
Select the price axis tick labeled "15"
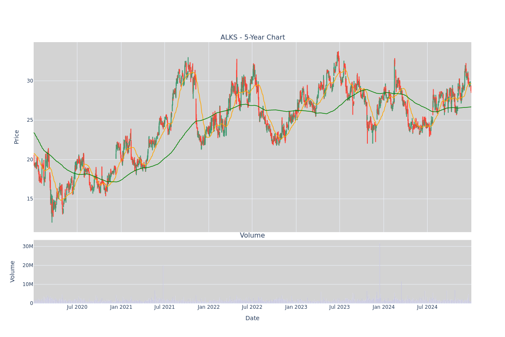pos(30,199)
